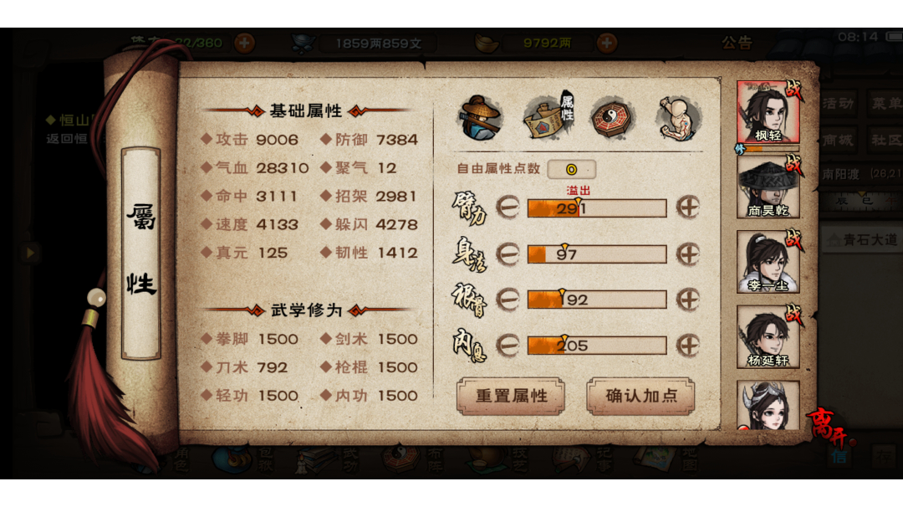Screen dimensions: 903x507
Task: Open the meridian body figure tab icon
Action: coord(678,118)
